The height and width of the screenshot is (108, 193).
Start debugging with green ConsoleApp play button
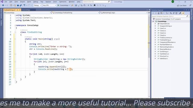[64, 5]
